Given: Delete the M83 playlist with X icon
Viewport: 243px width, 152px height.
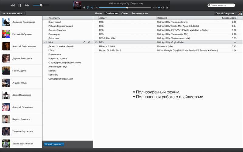Looking at the screenshot, I should pyautogui.click(x=89, y=42).
